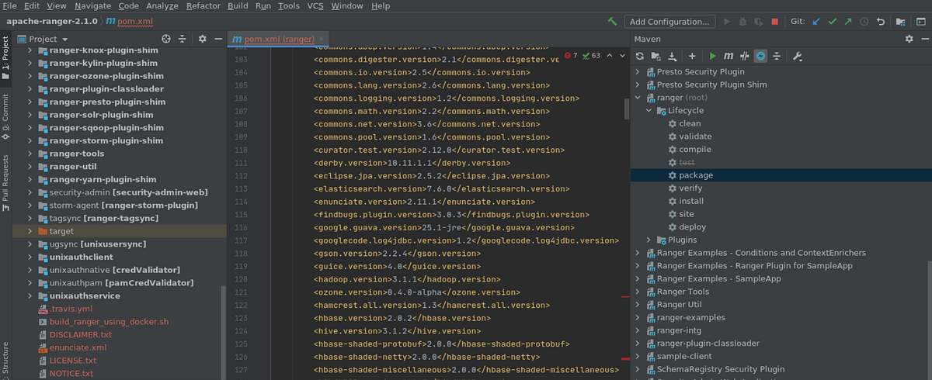Click the Project tree scrollbar

[x=224, y=332]
